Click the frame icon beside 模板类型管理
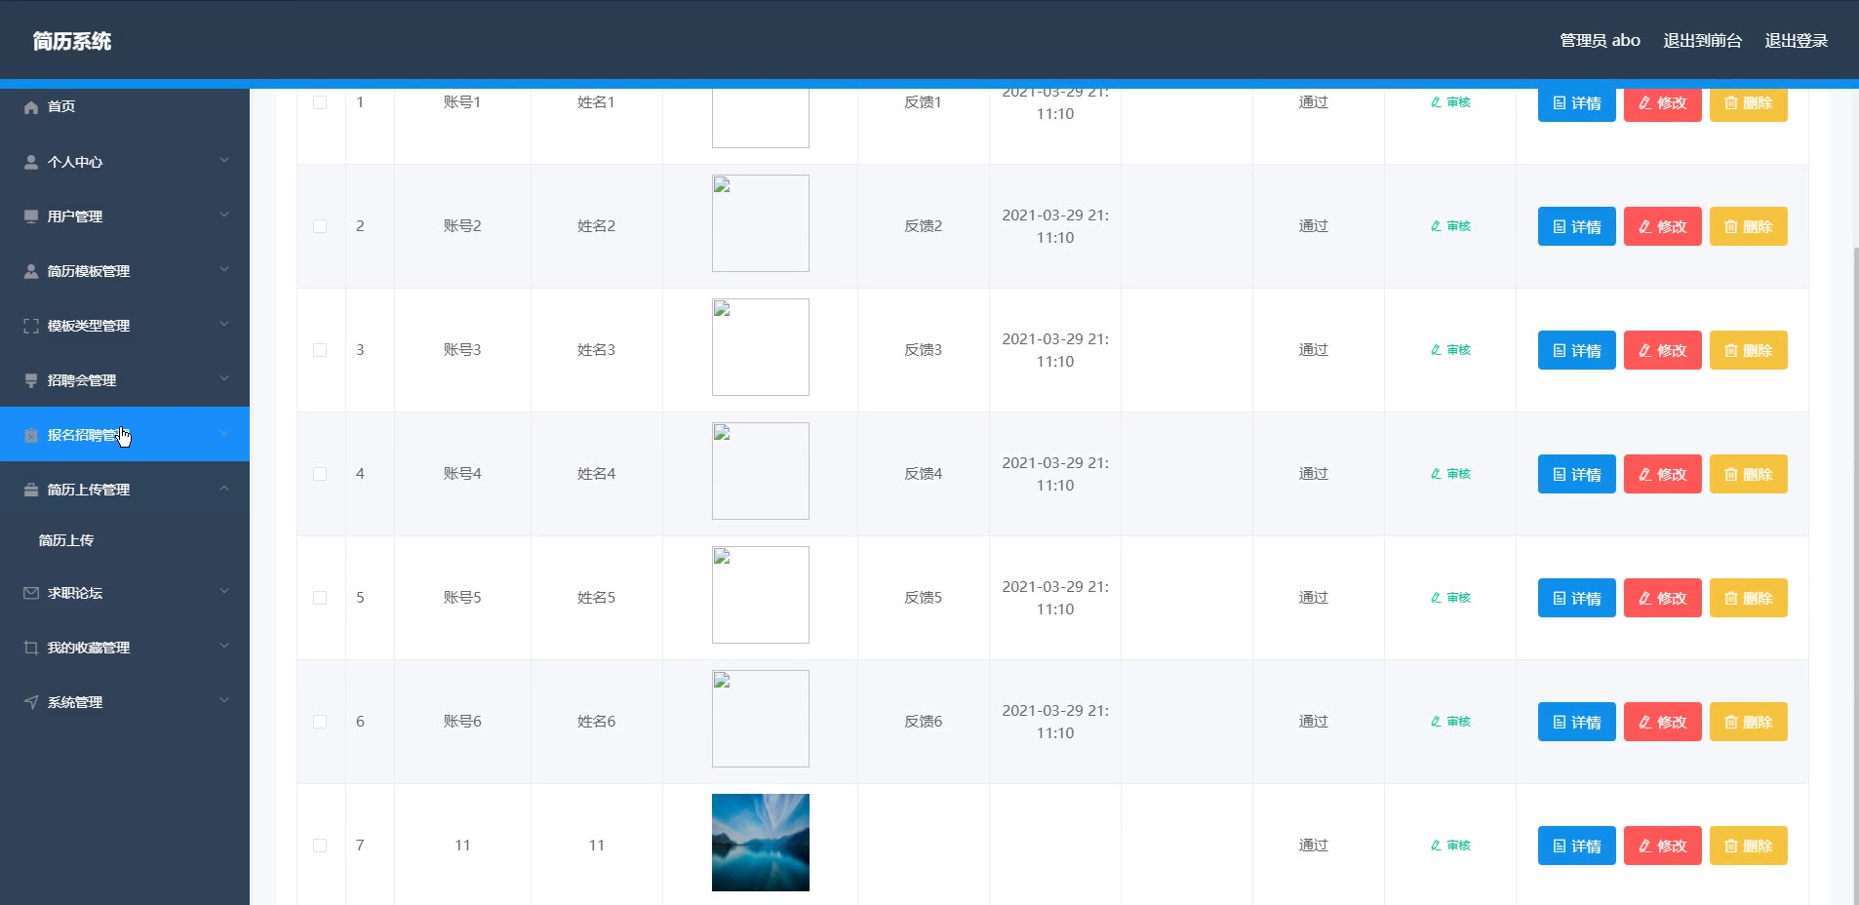 pyautogui.click(x=31, y=326)
